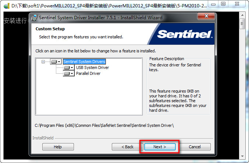The height and width of the screenshot is (163, 249).
Task: Click the console window's vertical scrollbar thumb
Action: (242, 23)
